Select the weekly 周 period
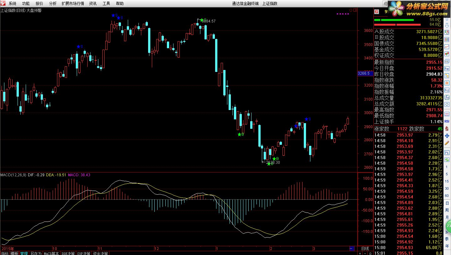 (x=447, y=210)
